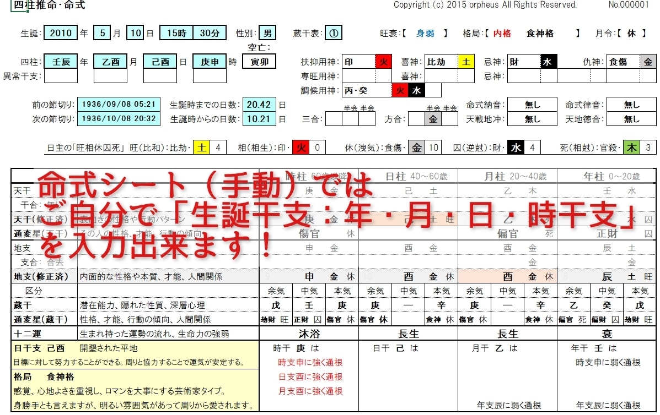Image resolution: width=660 pixels, height=415 pixels.
Task: Click the 喜神 cell containing 比劫
Action: pyautogui.click(x=441, y=62)
